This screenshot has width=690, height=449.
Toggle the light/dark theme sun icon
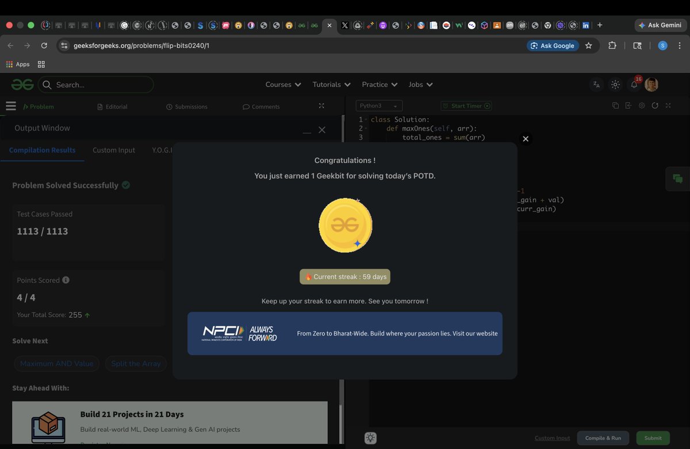click(x=615, y=85)
